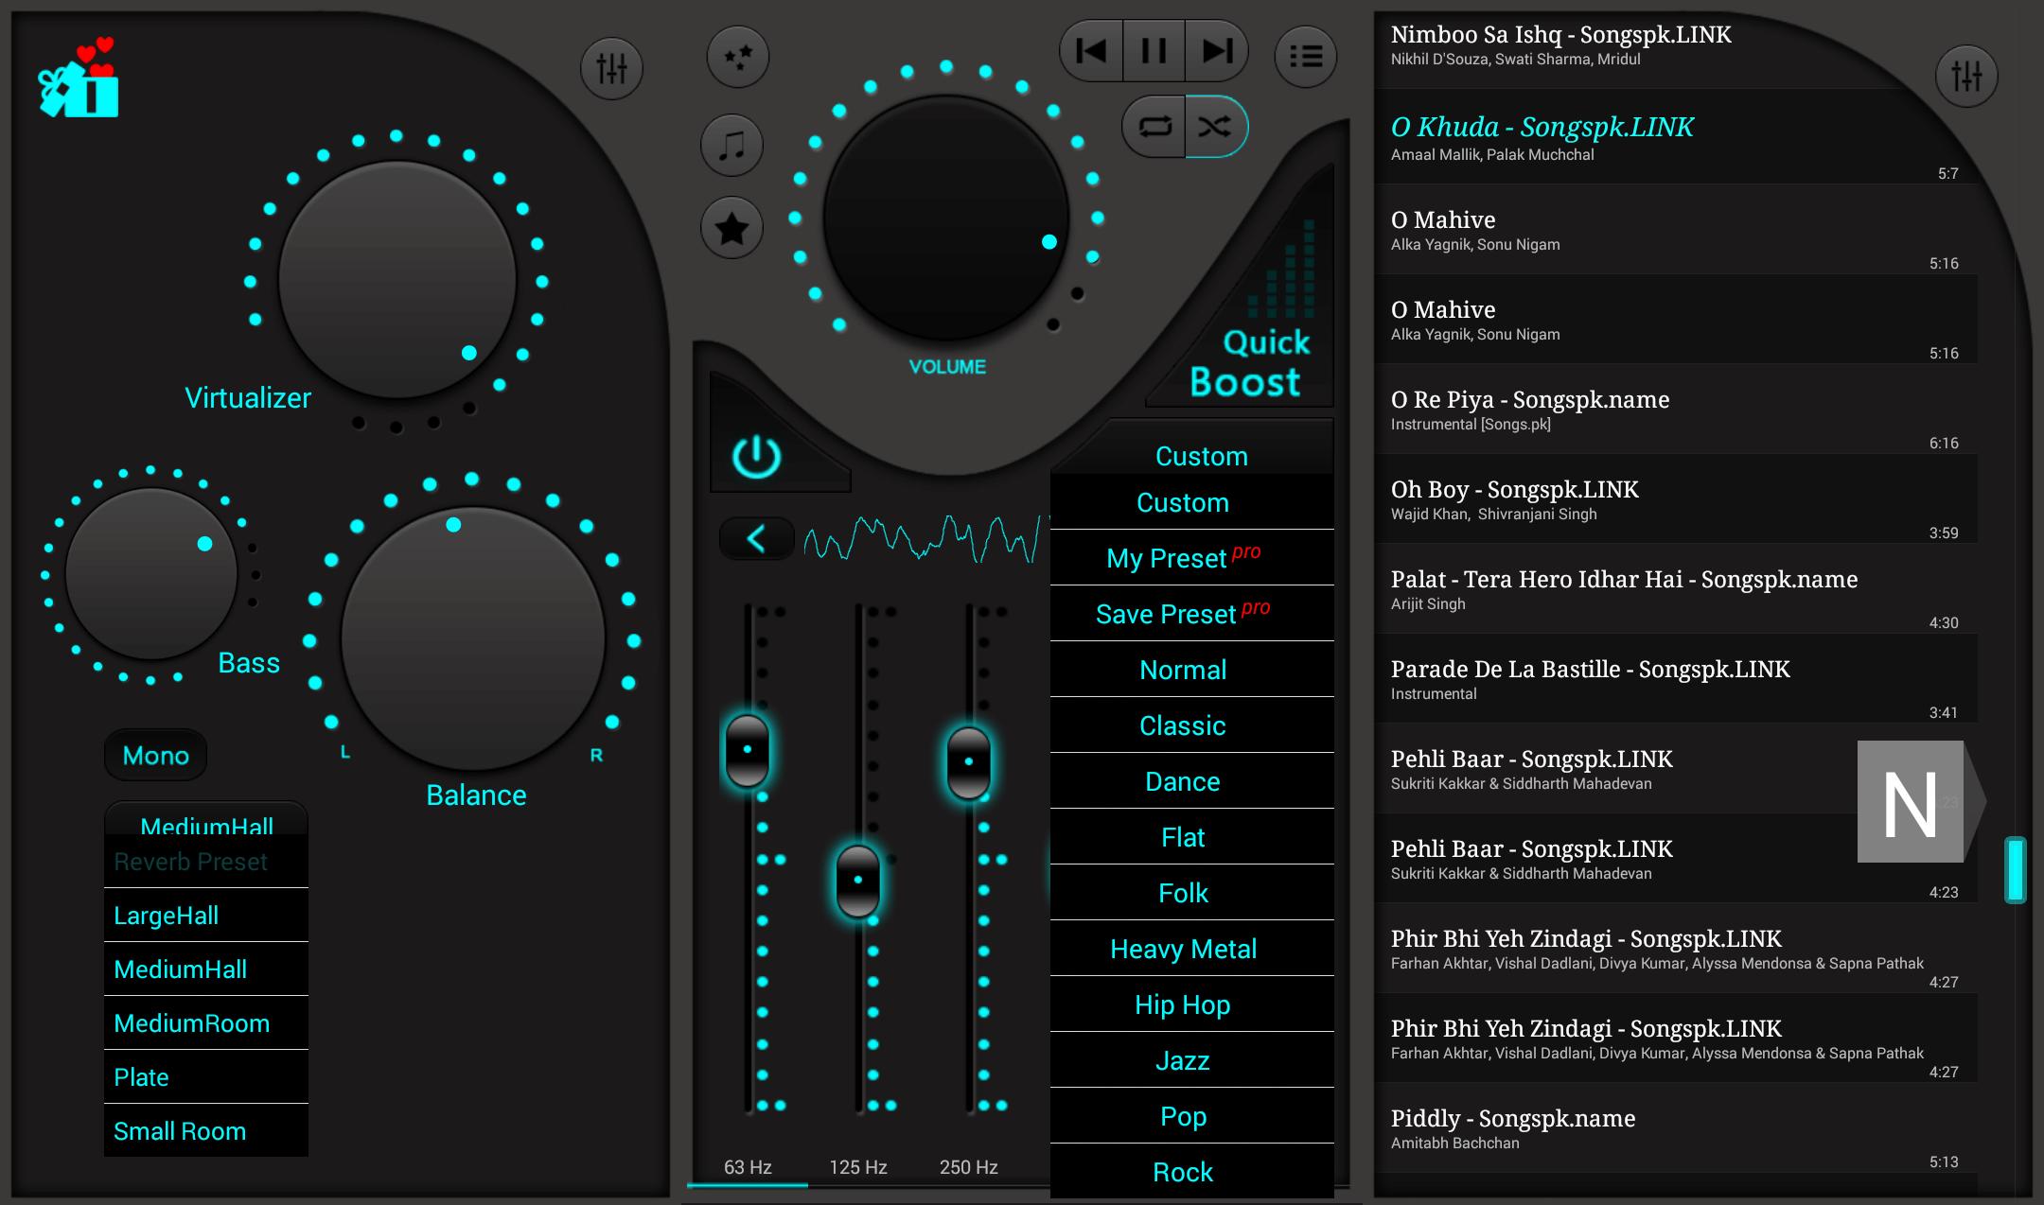Screen dimensions: 2044x1205
Task: Toggle the Mono button
Action: coord(156,755)
